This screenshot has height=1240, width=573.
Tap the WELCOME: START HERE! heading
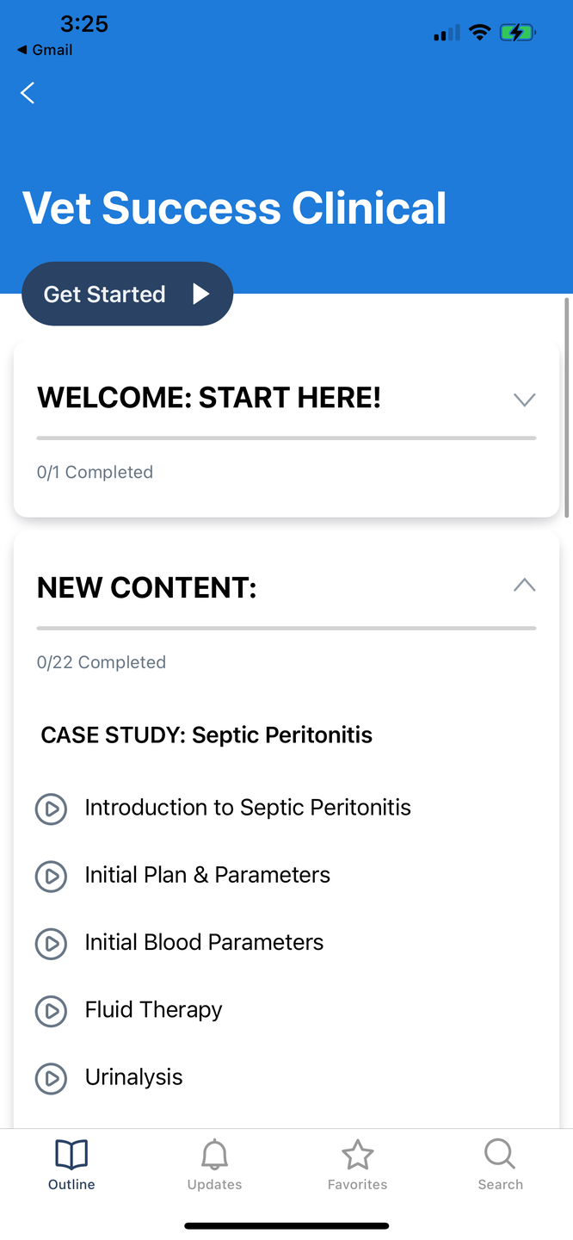coord(209,398)
